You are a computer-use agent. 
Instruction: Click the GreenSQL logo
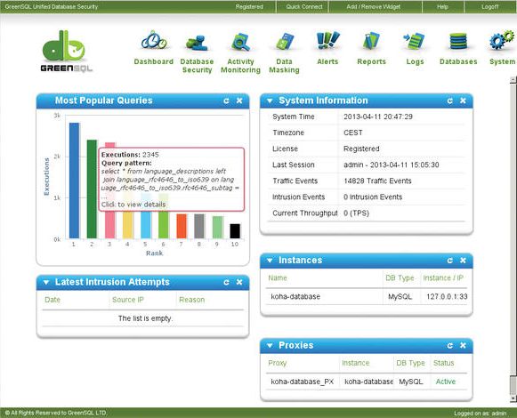[x=66, y=51]
